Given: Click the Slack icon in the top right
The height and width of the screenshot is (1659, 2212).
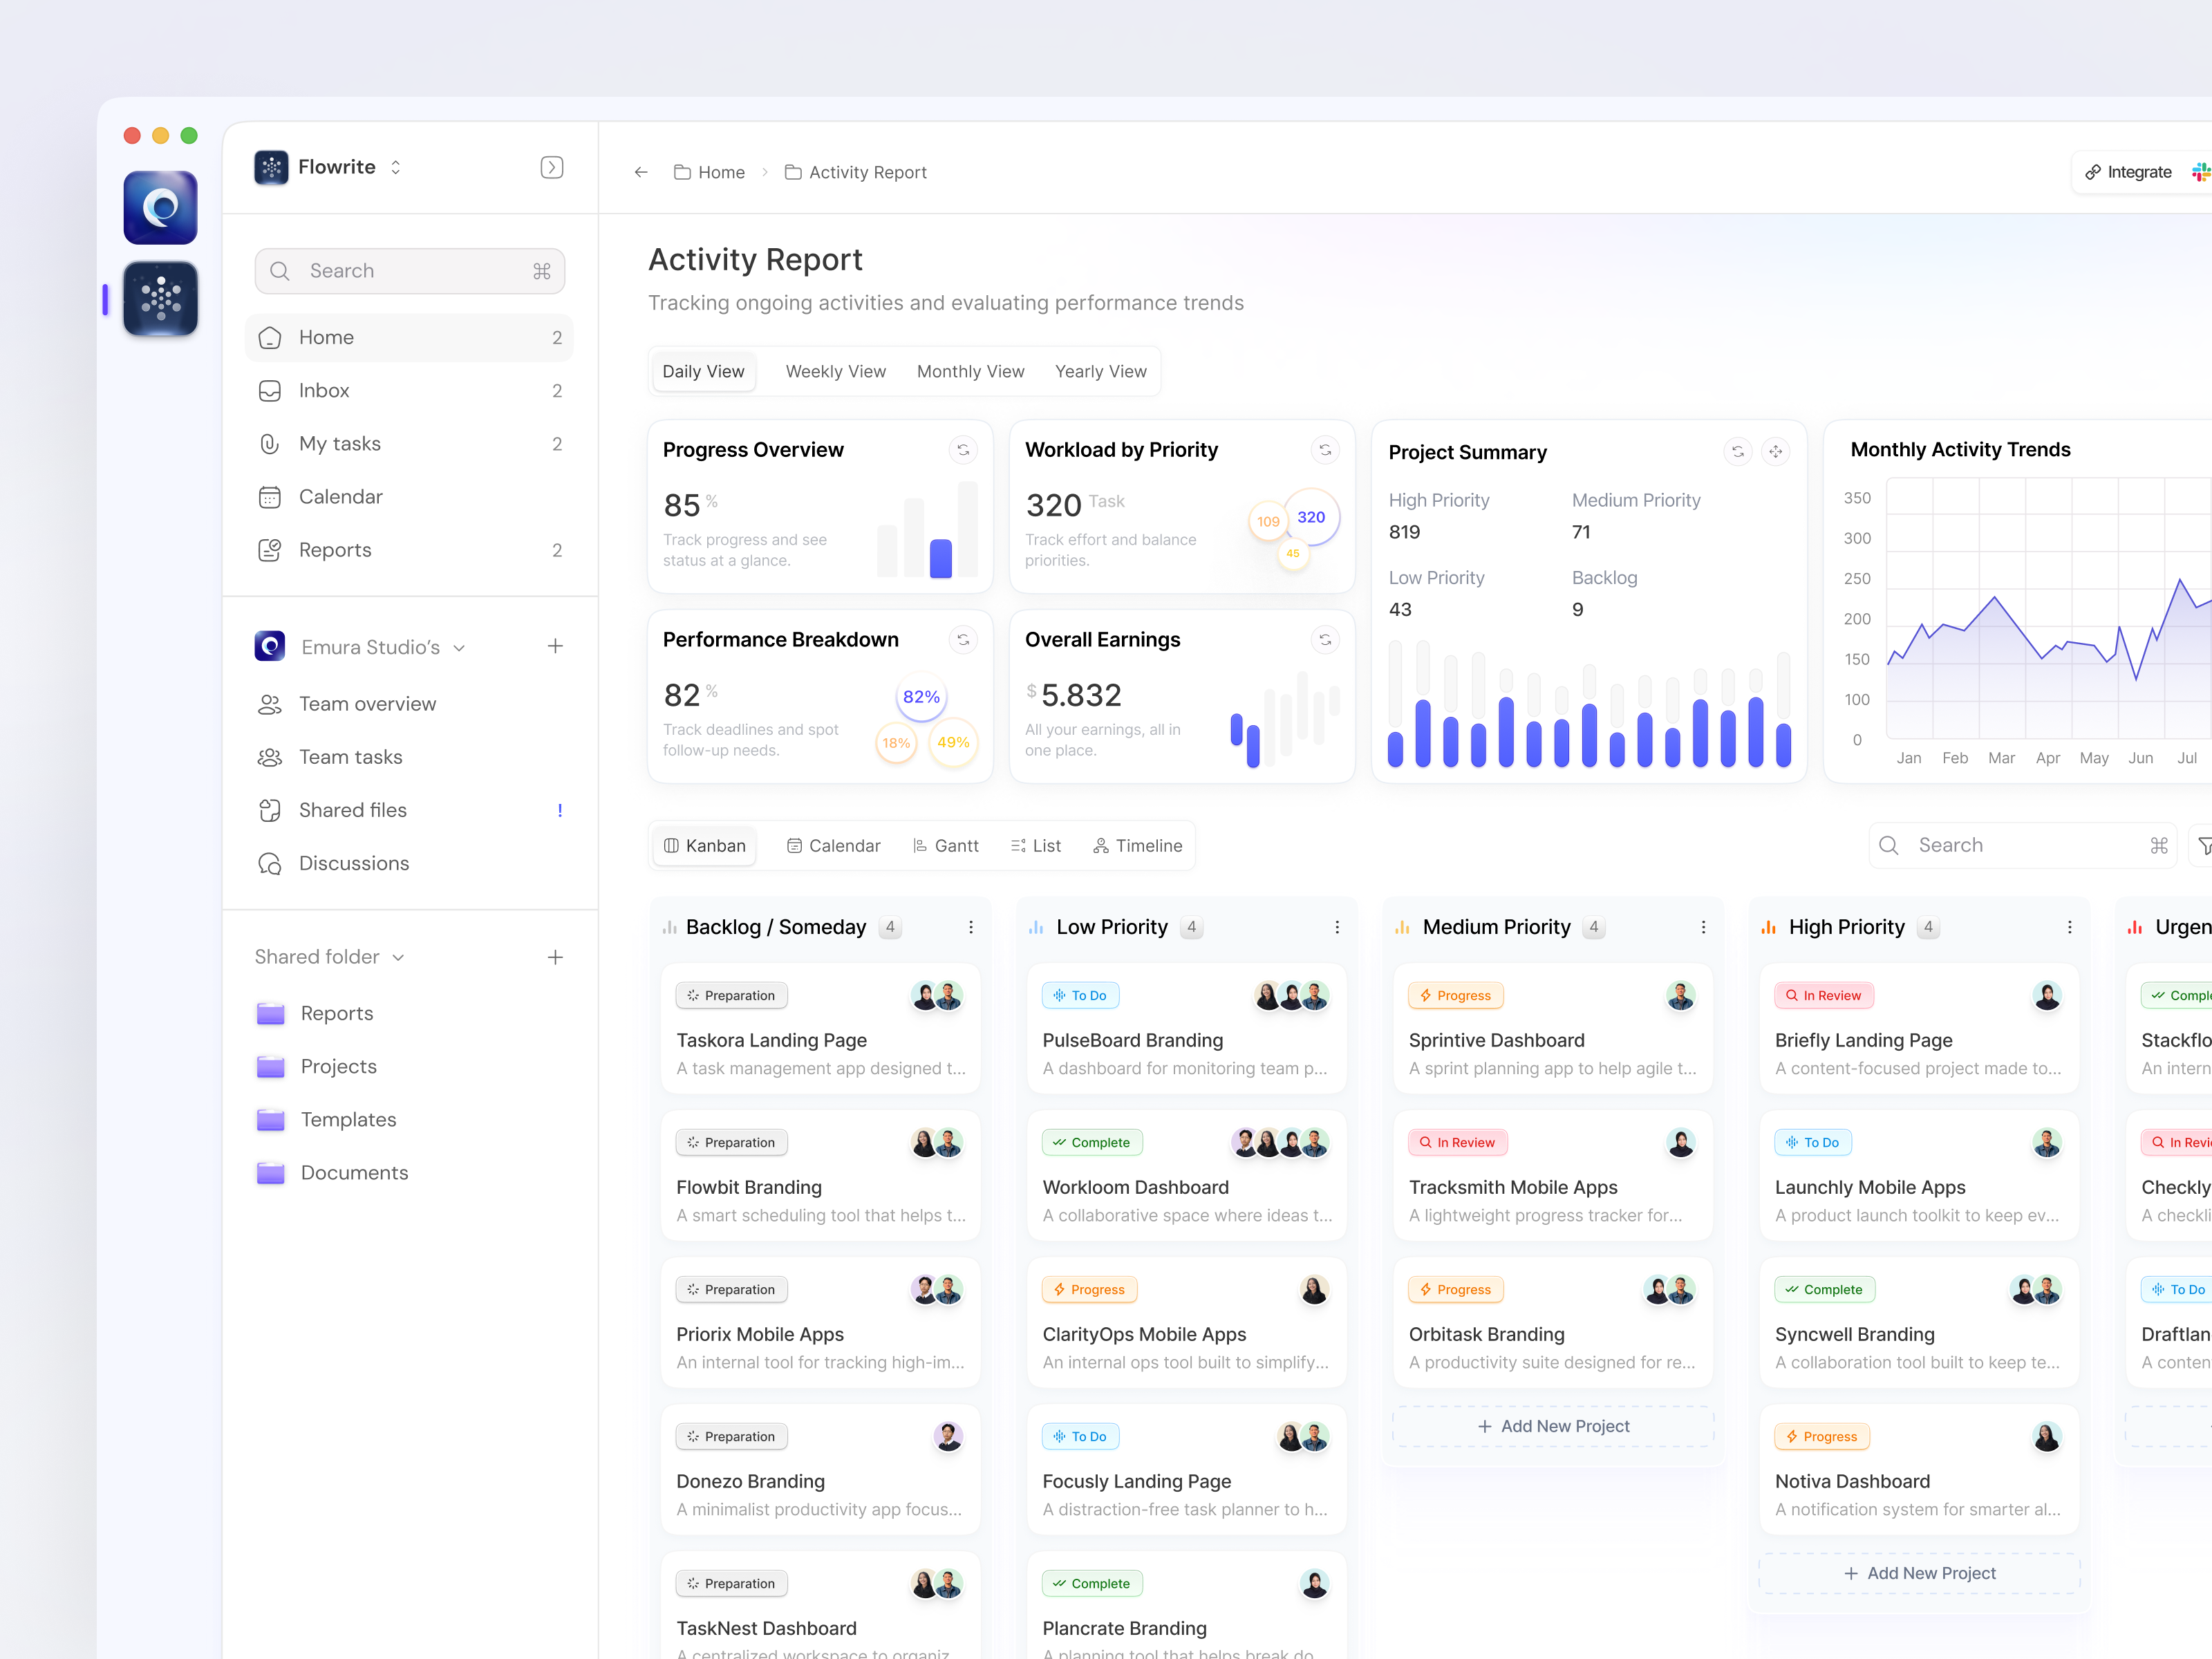Looking at the screenshot, I should [x=2200, y=171].
